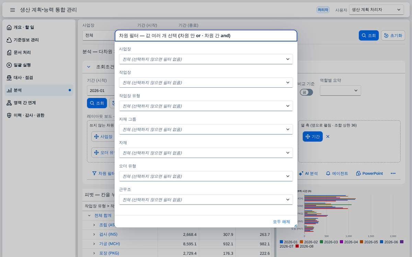Click the 영역 간 연계 hierarchy icon
Viewport: 412px width, 257px height.
point(9,103)
